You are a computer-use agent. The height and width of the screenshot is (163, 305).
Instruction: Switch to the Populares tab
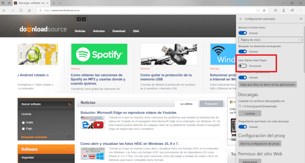[x=211, y=104]
